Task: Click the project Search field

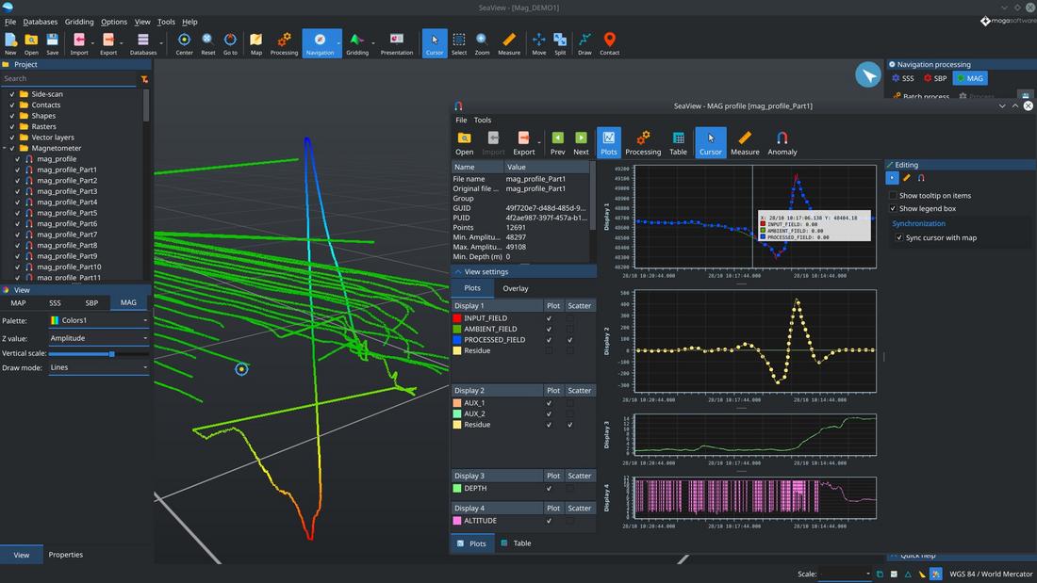Action: [x=68, y=79]
